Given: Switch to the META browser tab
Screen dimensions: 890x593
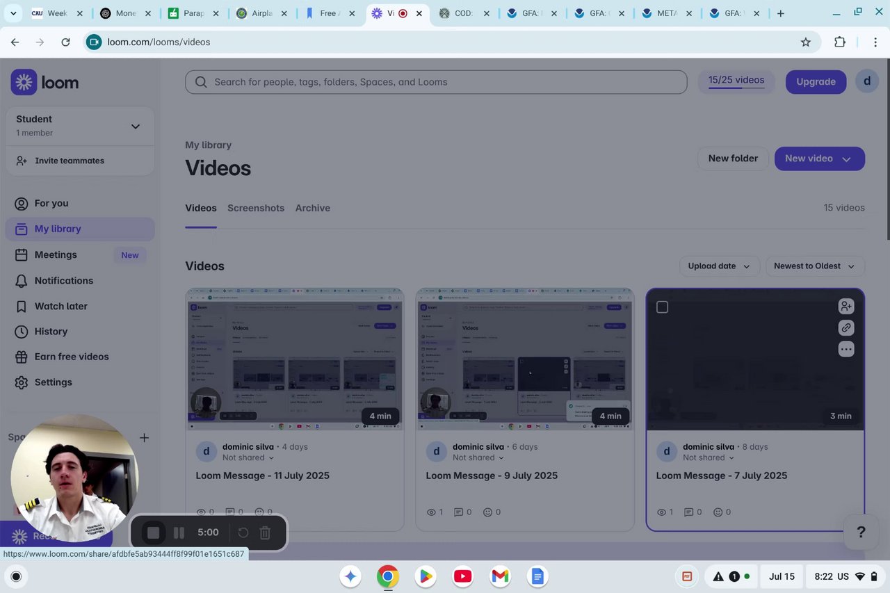Looking at the screenshot, I should click(665, 13).
